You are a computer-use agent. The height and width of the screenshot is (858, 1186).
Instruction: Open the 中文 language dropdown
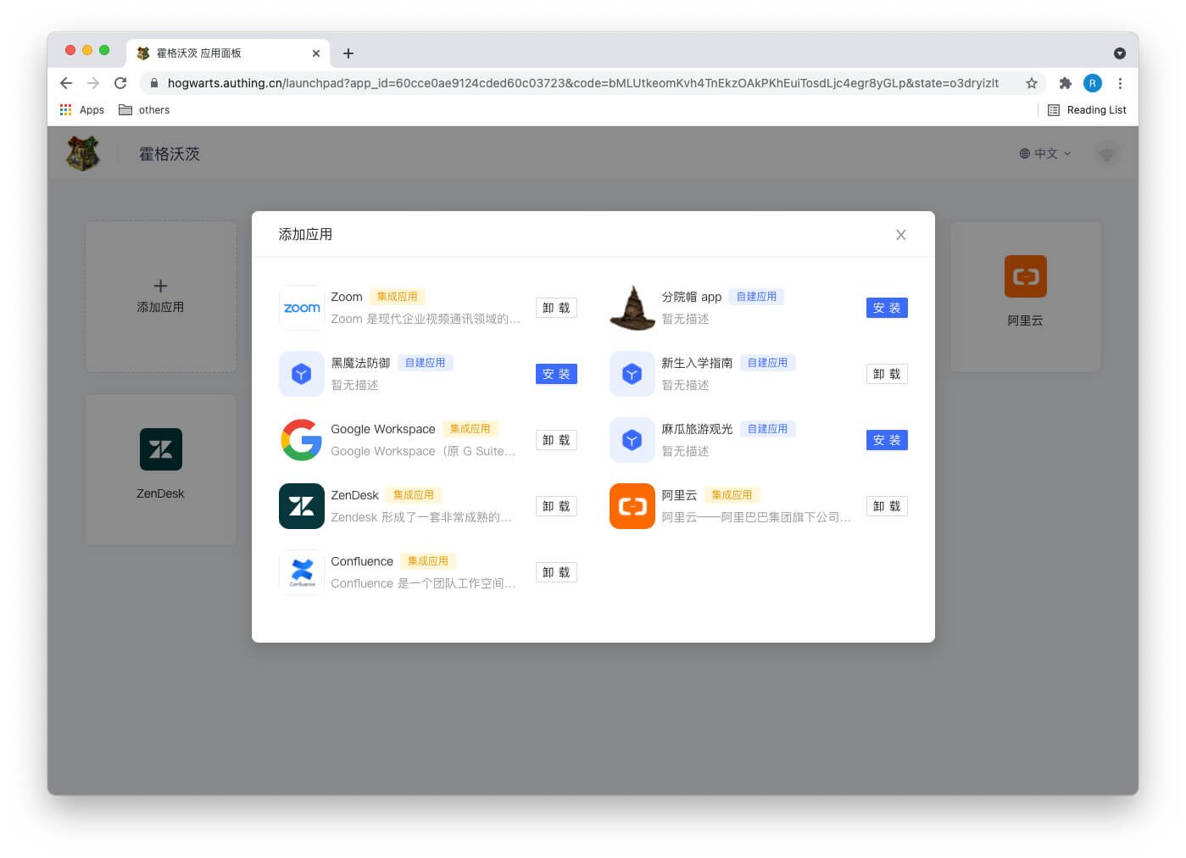point(1044,153)
